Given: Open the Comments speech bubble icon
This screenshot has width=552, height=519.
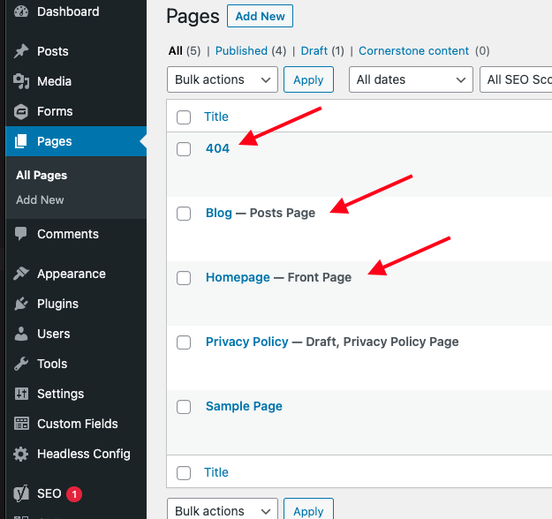Looking at the screenshot, I should (21, 234).
